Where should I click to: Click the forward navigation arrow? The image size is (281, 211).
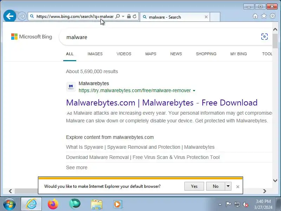pos(22,16)
